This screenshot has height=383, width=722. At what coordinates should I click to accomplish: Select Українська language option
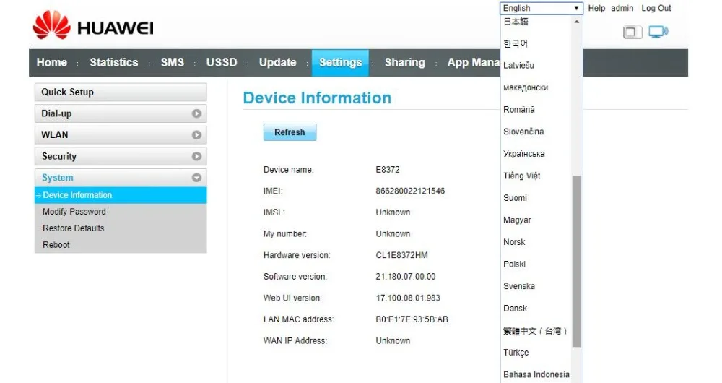click(524, 153)
